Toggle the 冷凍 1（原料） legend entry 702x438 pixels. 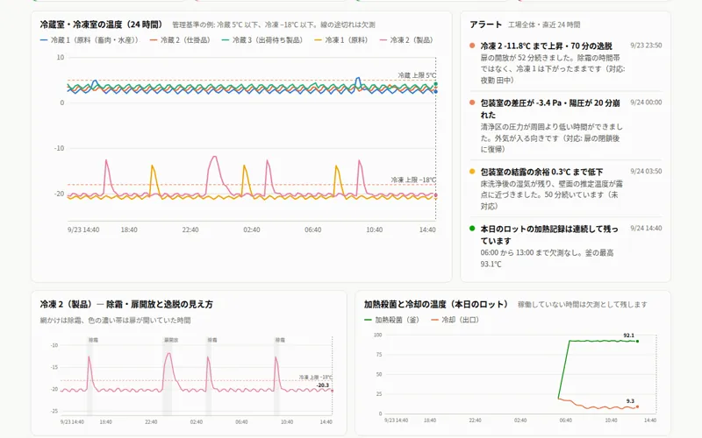click(341, 39)
